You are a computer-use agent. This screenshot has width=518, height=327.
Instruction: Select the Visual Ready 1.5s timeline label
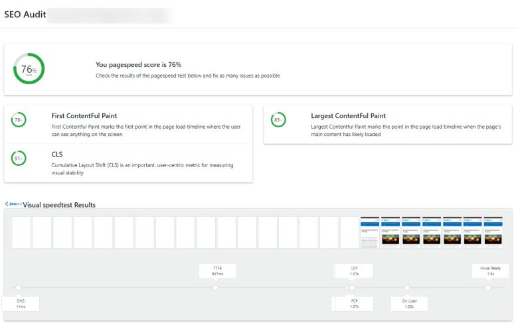(491, 271)
